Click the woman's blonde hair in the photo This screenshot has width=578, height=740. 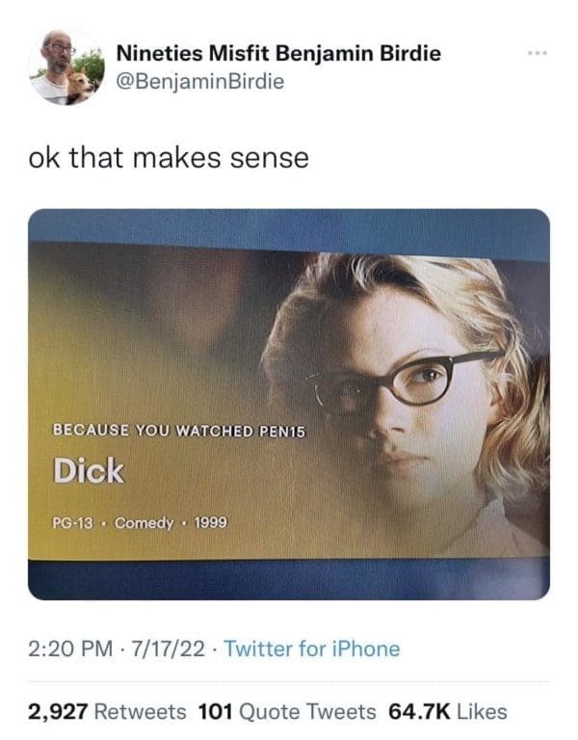[x=453, y=289]
